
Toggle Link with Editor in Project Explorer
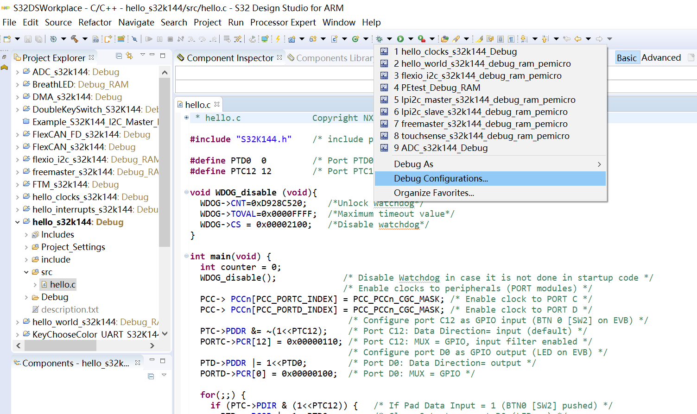point(130,56)
